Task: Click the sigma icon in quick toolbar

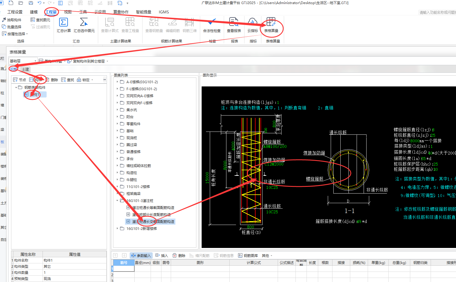Action: point(60,3)
